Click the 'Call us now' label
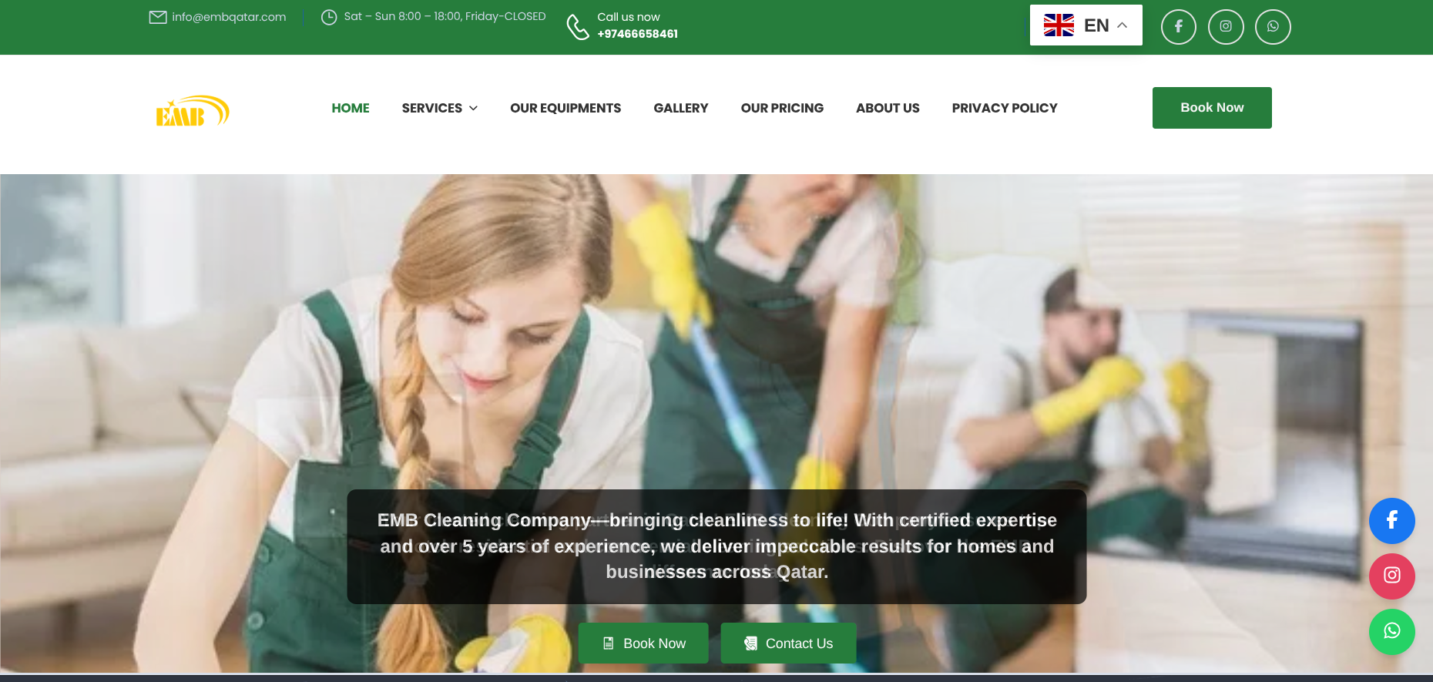Viewport: 1433px width, 682px height. click(x=629, y=17)
